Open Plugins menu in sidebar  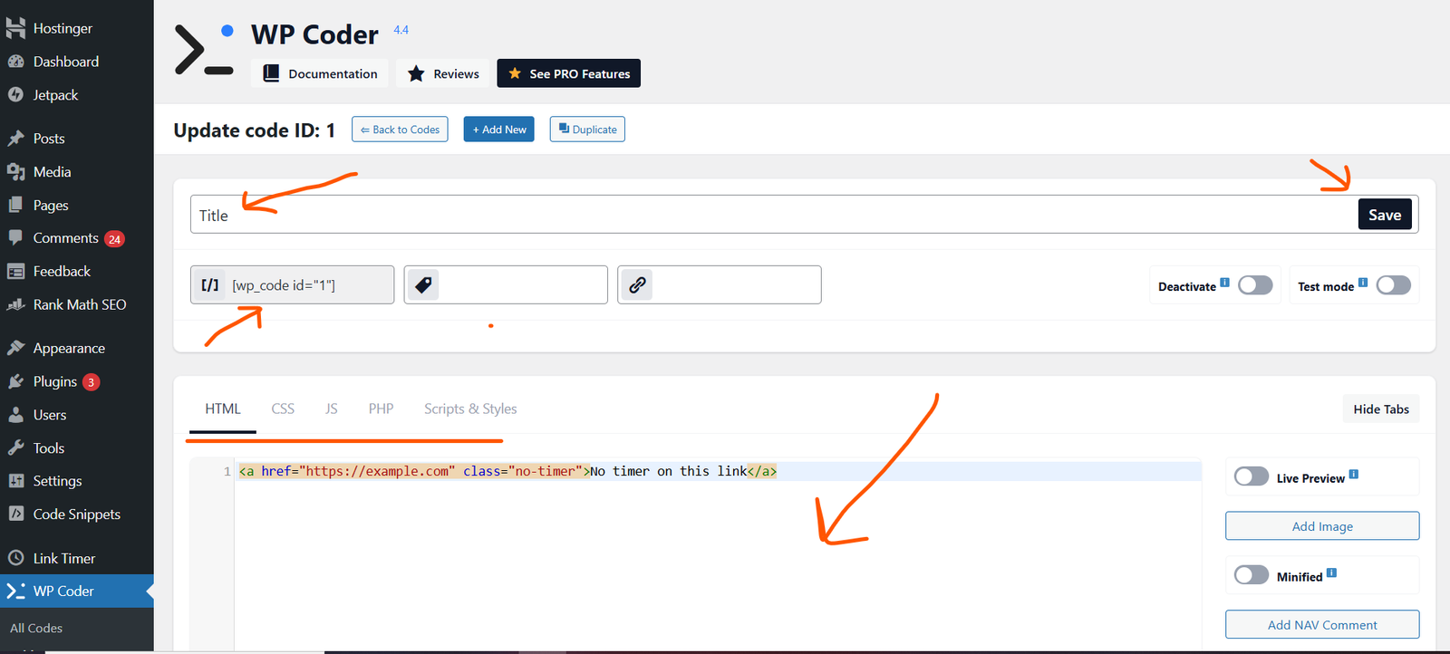(x=55, y=381)
